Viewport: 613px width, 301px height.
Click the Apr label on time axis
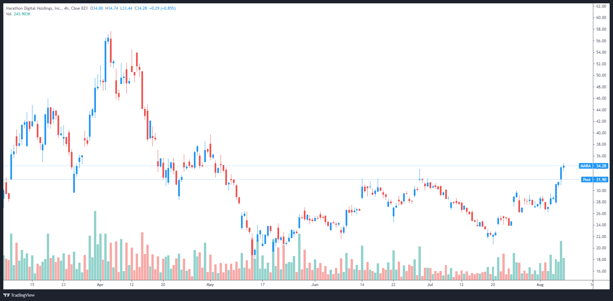[x=100, y=285]
